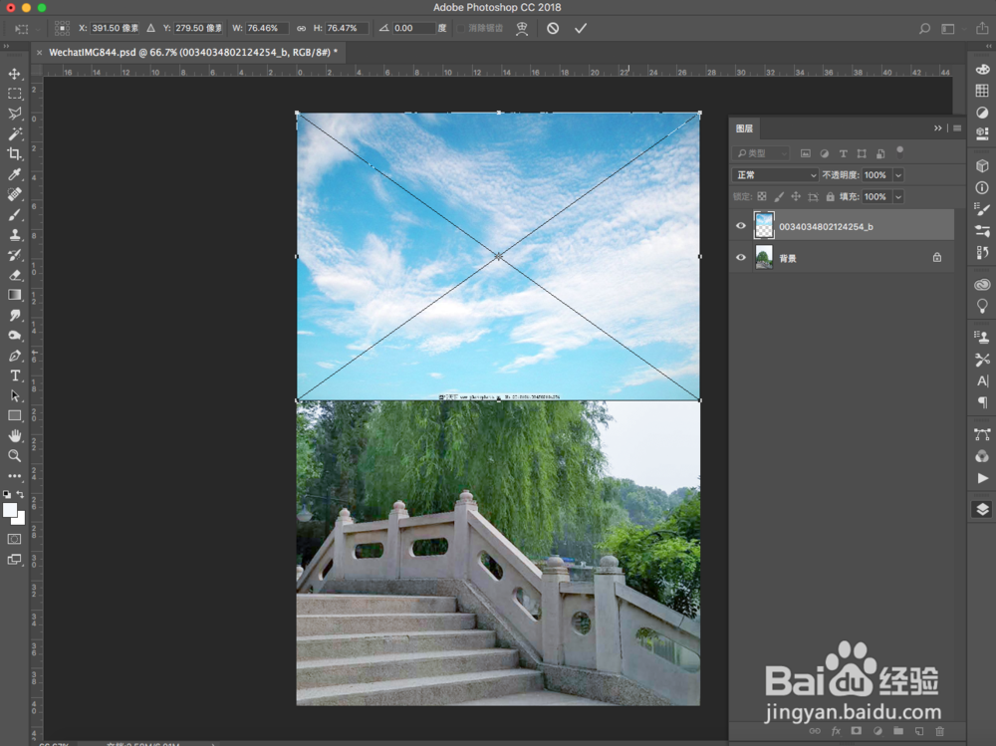Expand the Layers panel menu
The height and width of the screenshot is (746, 996).
pos(955,127)
